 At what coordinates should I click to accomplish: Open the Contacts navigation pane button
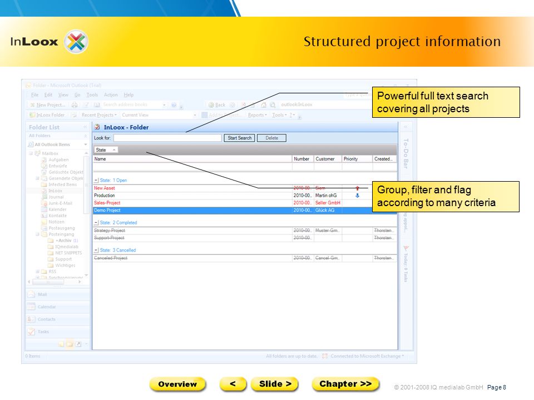tap(57, 319)
